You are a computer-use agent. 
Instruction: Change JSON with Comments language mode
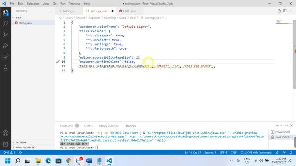[x=256, y=153]
